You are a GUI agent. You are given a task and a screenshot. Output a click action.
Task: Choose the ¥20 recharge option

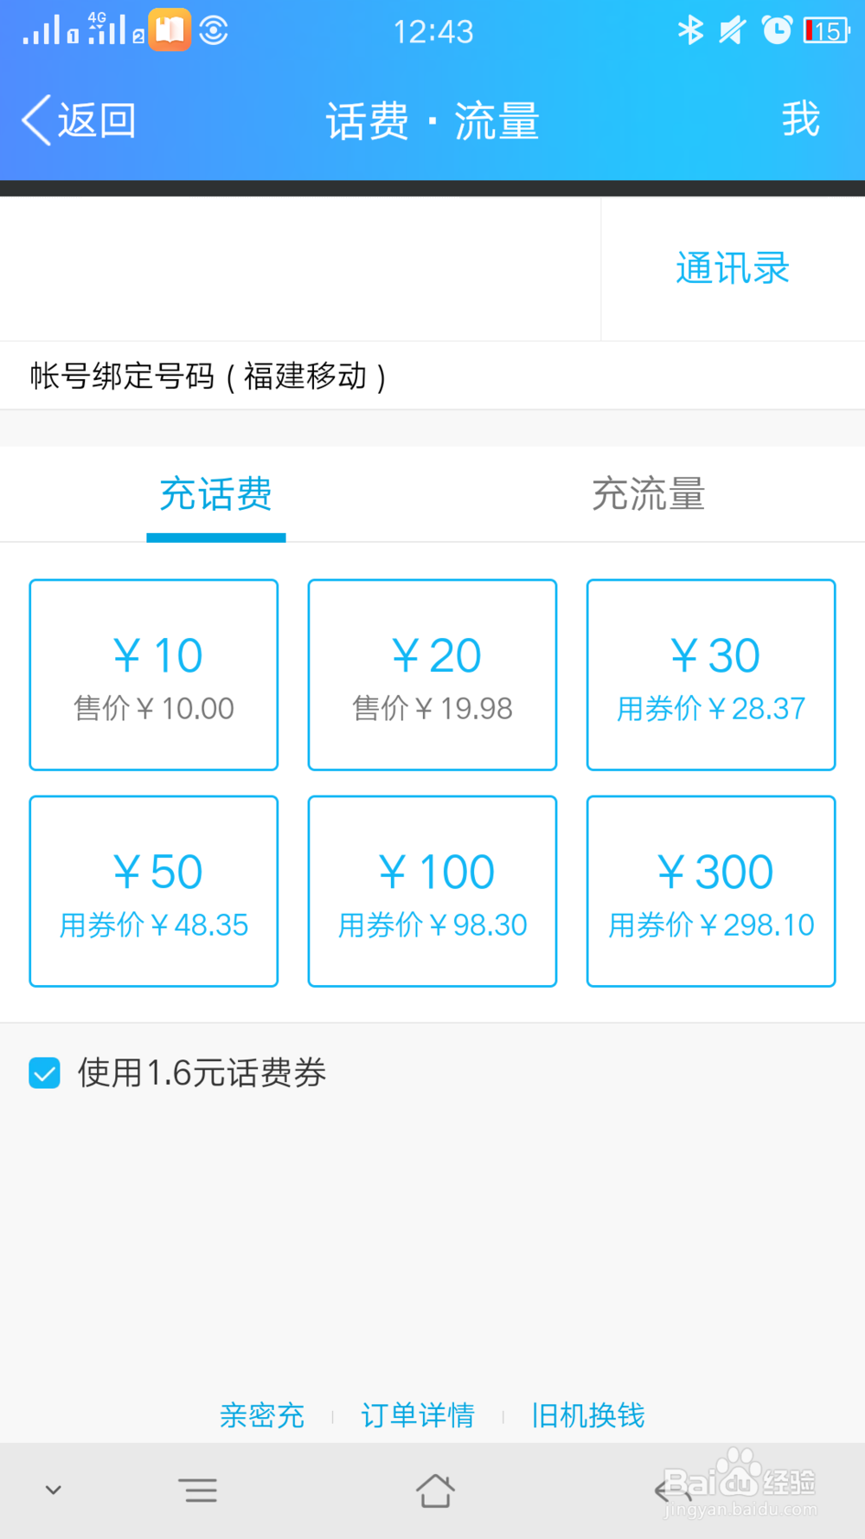pyautogui.click(x=432, y=674)
